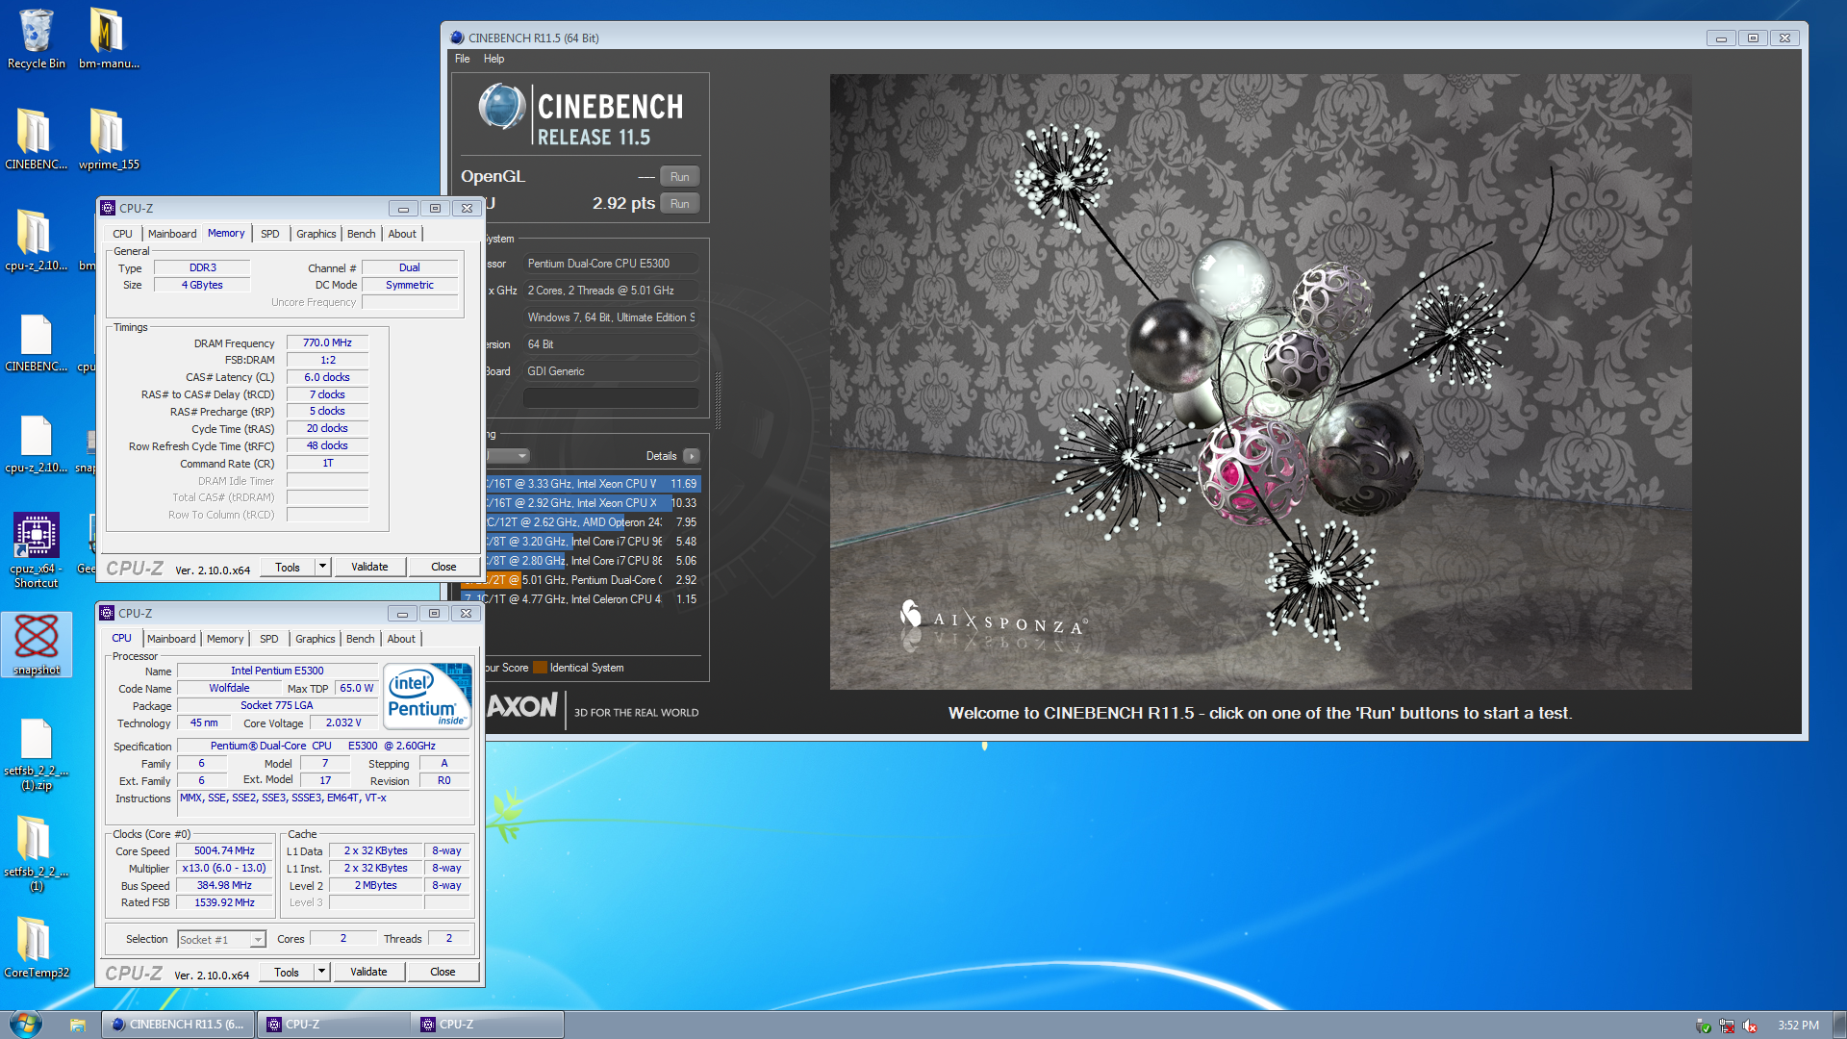Click the Show desktop strip beside clock
1847x1039 pixels.
click(x=1838, y=1025)
